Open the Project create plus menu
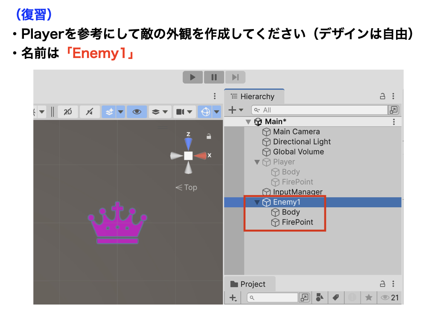The image size is (437, 328). click(233, 298)
